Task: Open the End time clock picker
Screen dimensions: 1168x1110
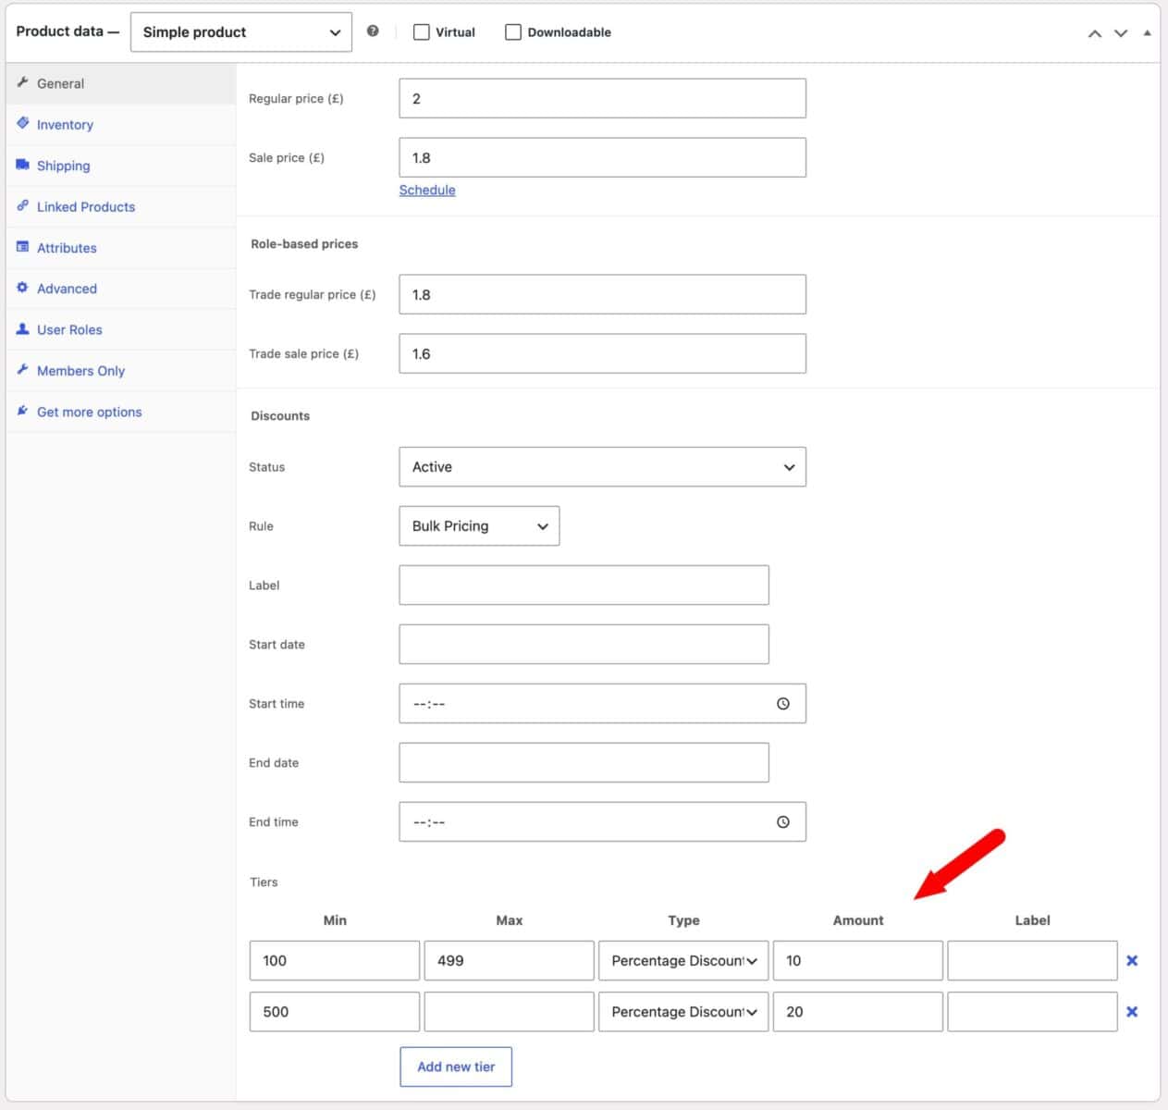Action: click(783, 822)
